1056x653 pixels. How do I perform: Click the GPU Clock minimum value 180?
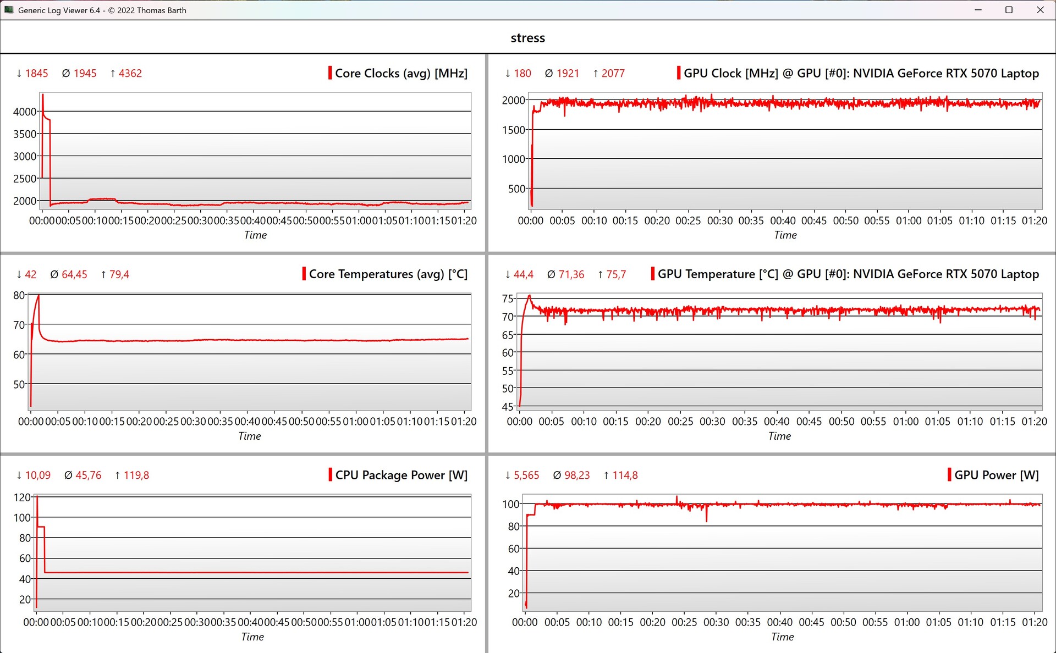tap(522, 73)
